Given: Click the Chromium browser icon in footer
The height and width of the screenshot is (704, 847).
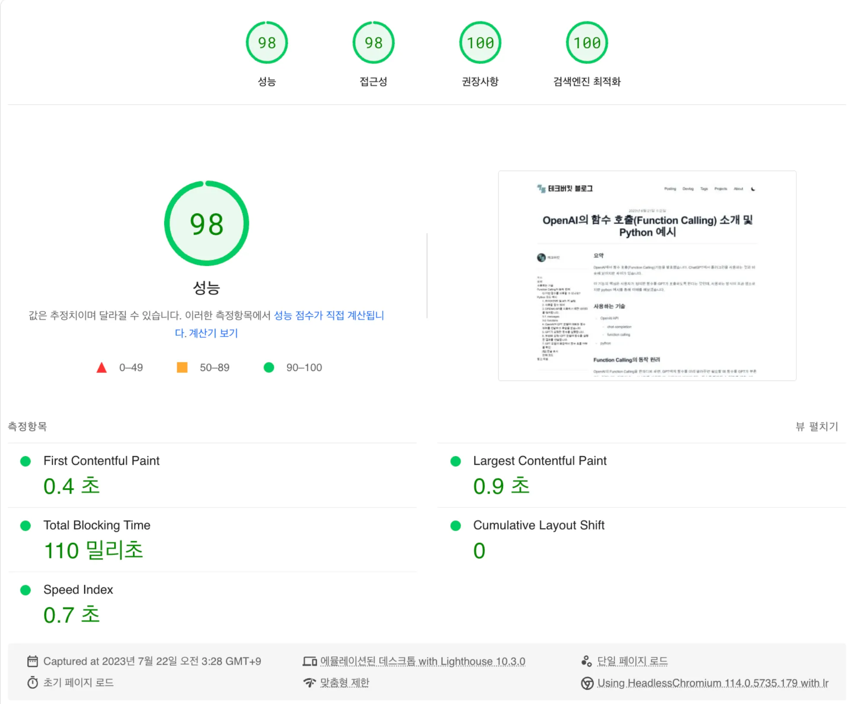Looking at the screenshot, I should pyautogui.click(x=587, y=683).
